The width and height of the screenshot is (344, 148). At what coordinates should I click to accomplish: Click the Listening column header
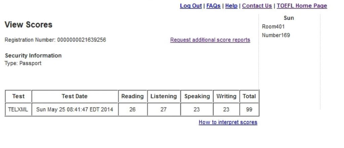pyautogui.click(x=163, y=96)
